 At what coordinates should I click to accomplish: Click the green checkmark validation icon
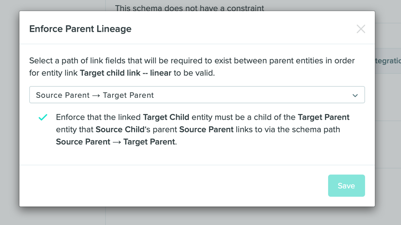coord(43,117)
